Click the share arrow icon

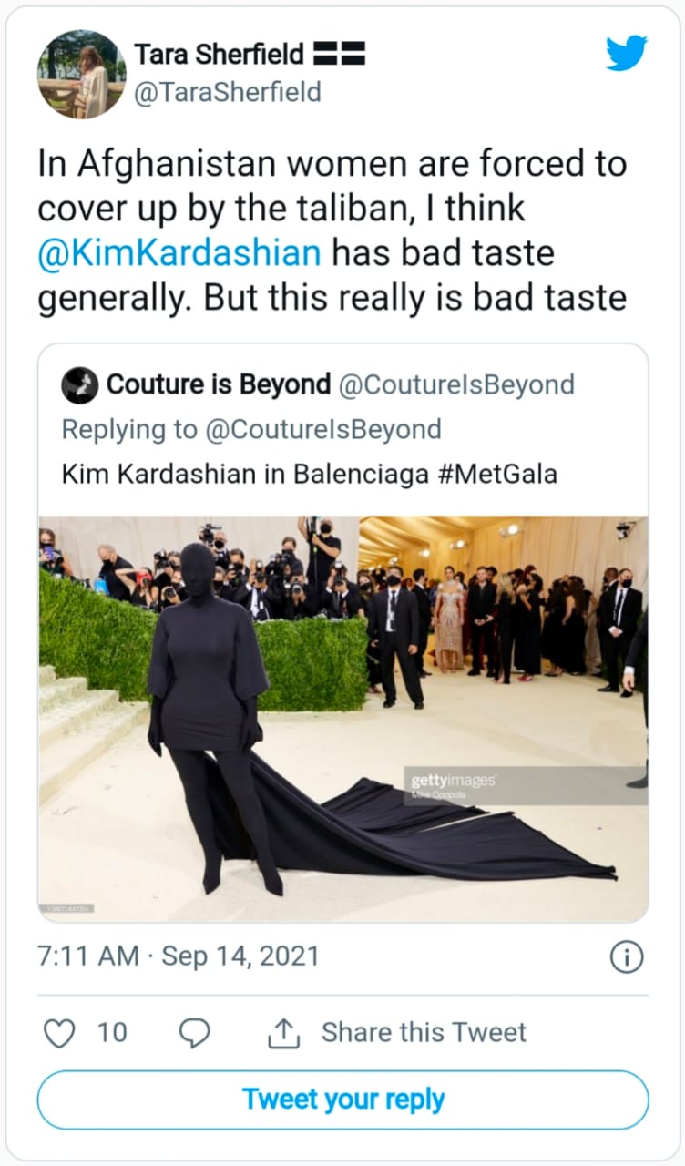(x=283, y=1032)
